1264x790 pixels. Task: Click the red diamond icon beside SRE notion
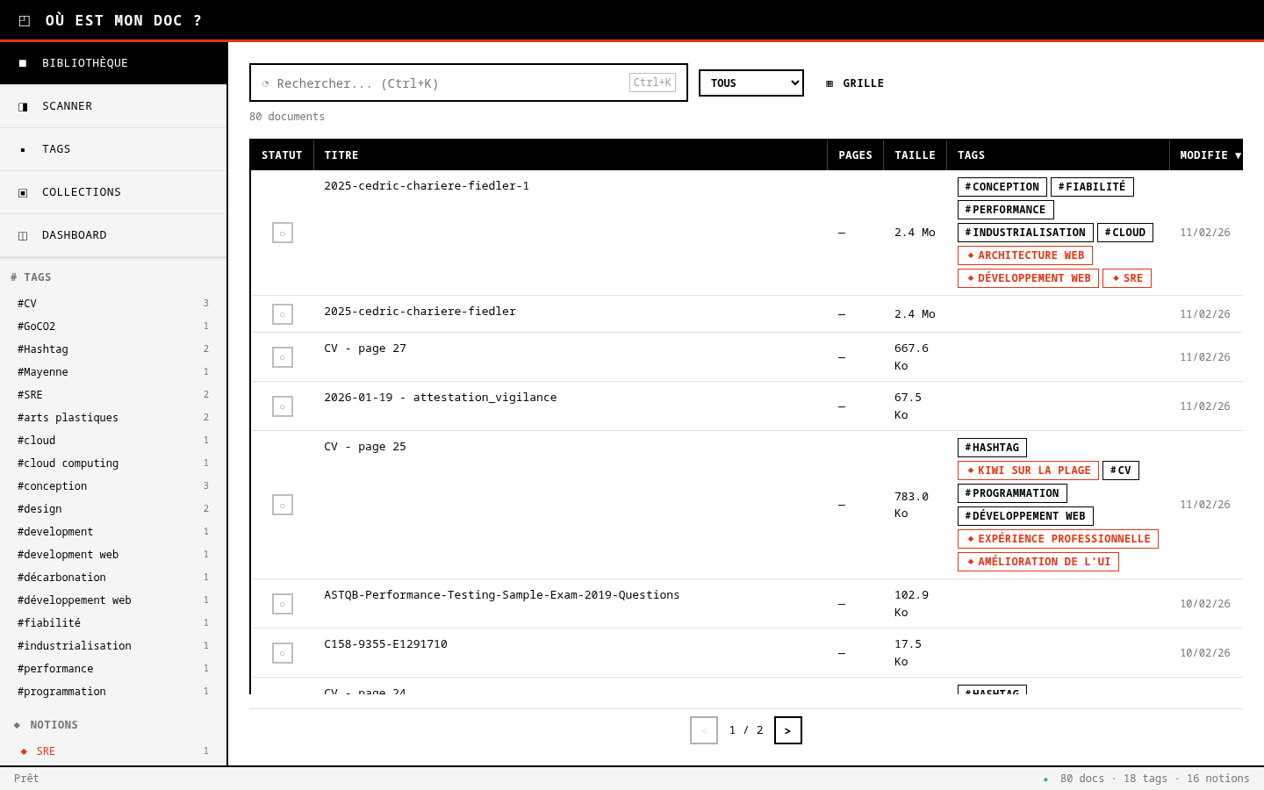pyautogui.click(x=24, y=751)
